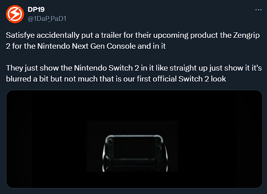Click the dark screen of the pictured console
The image size is (267, 194).
[x=134, y=148]
